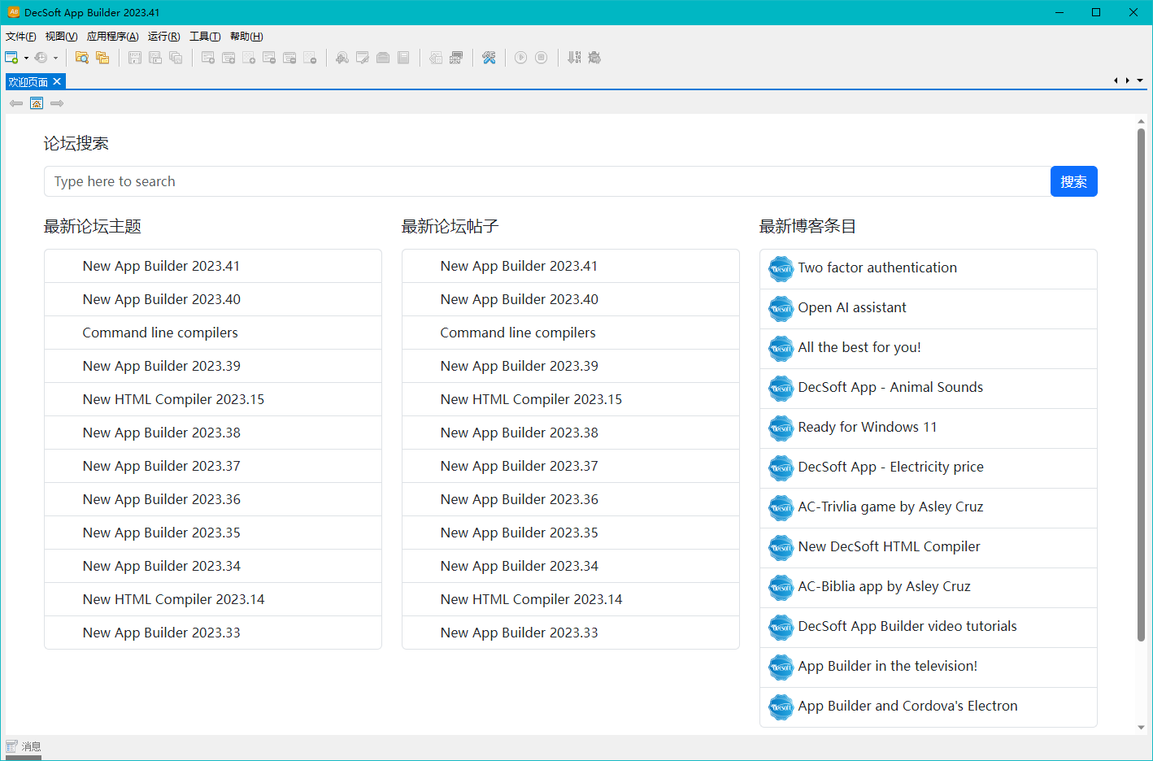1153x761 pixels.
Task: Click the brick wall window icon
Action: (x=456, y=58)
